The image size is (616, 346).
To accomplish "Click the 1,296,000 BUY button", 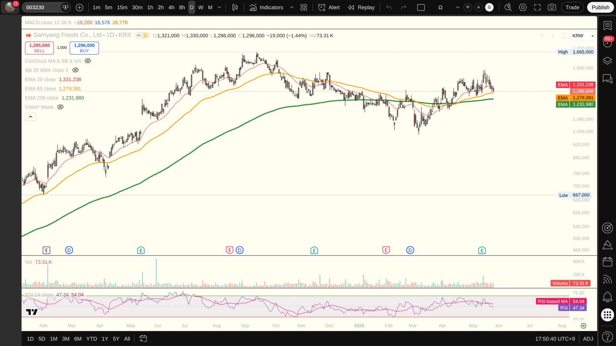I will [x=84, y=48].
